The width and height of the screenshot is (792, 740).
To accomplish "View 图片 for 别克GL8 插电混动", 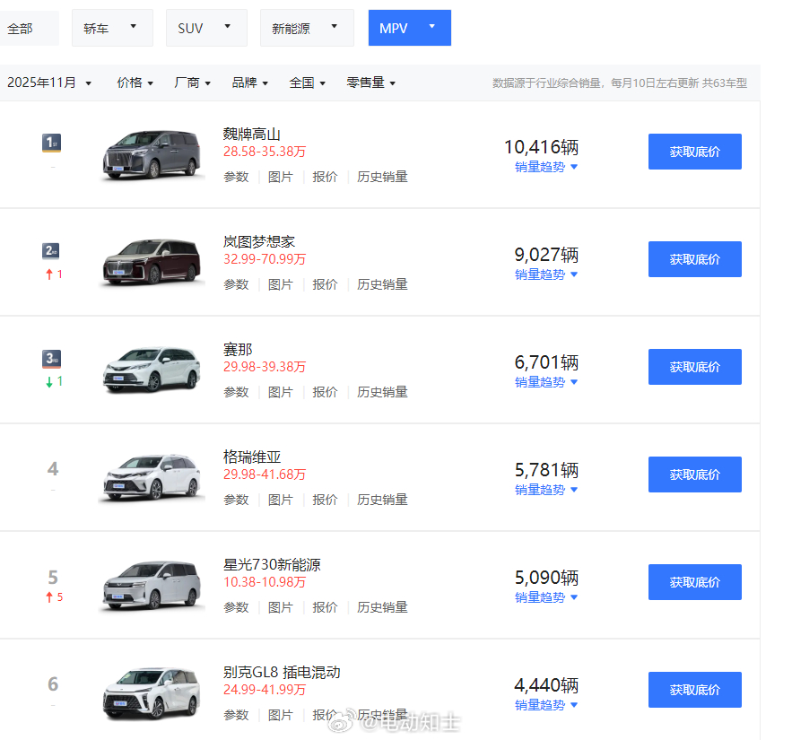I will 281,715.
